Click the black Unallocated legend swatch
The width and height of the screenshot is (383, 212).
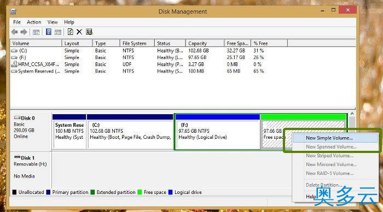click(14, 192)
